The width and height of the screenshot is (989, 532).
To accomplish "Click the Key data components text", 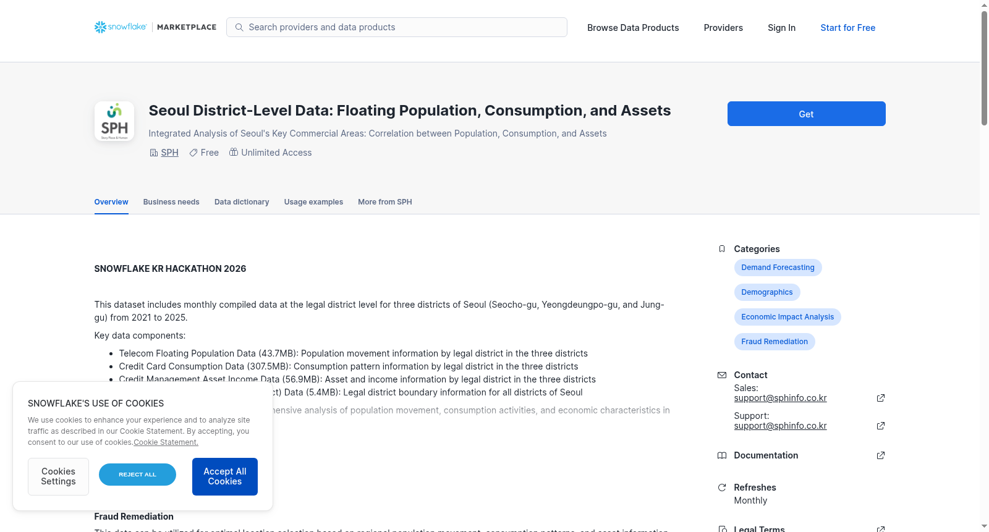I will (140, 336).
